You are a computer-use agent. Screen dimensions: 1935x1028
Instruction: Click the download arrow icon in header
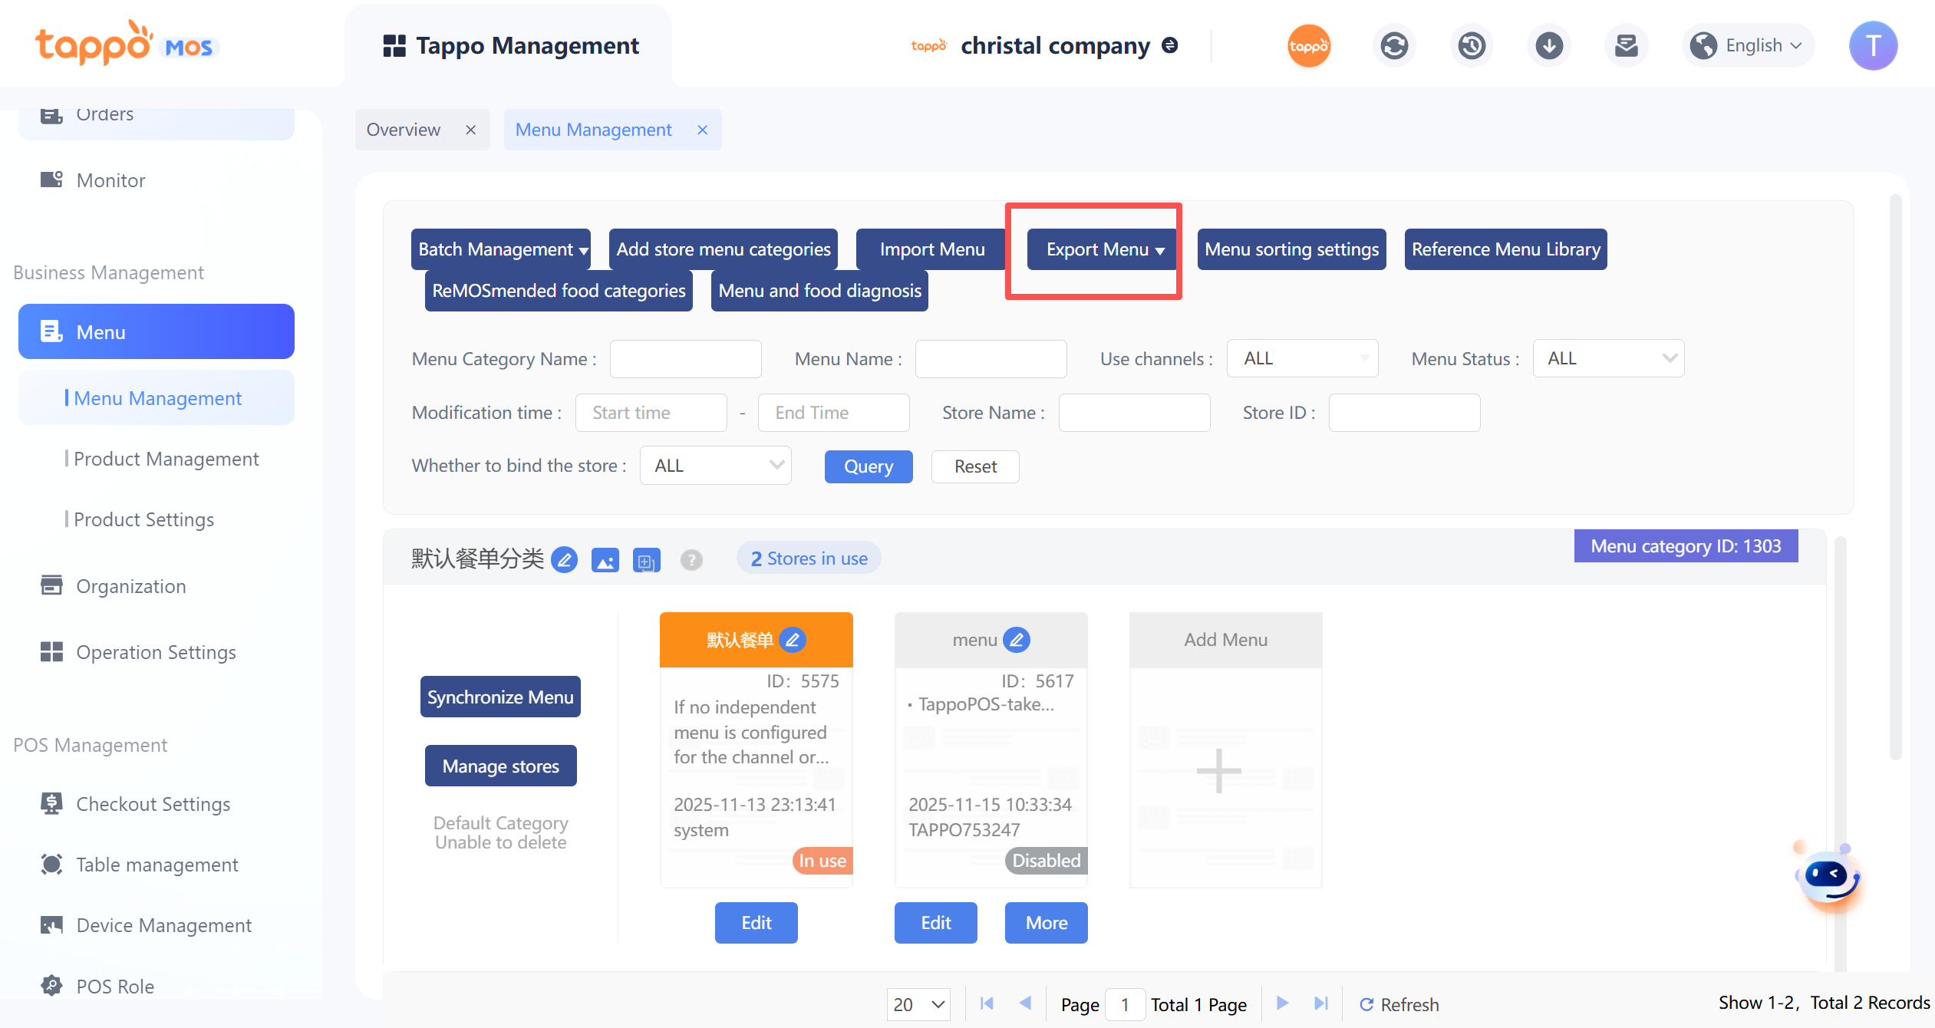tap(1549, 46)
